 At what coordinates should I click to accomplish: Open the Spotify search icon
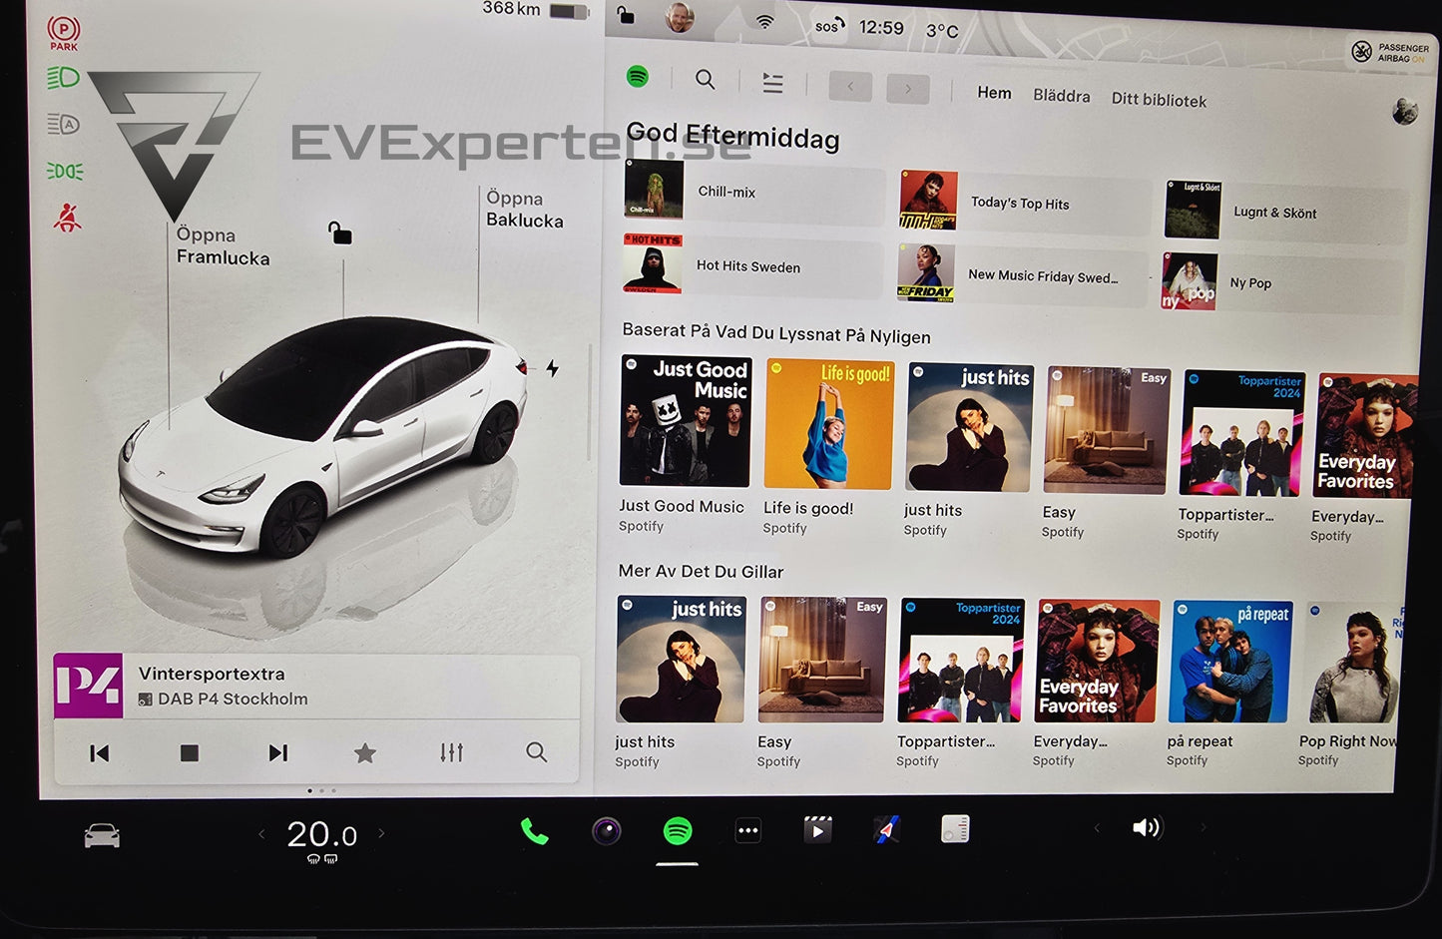coord(705,80)
